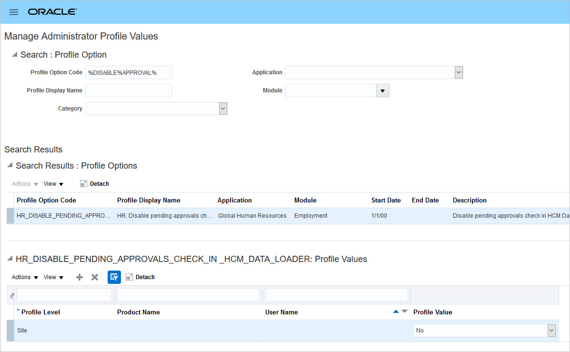Image resolution: width=570 pixels, height=352 pixels.
Task: Click the Module column header in results
Action: (x=305, y=200)
